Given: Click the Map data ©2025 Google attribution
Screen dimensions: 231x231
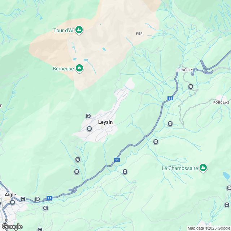Looking at the screenshot, I should [209, 228].
